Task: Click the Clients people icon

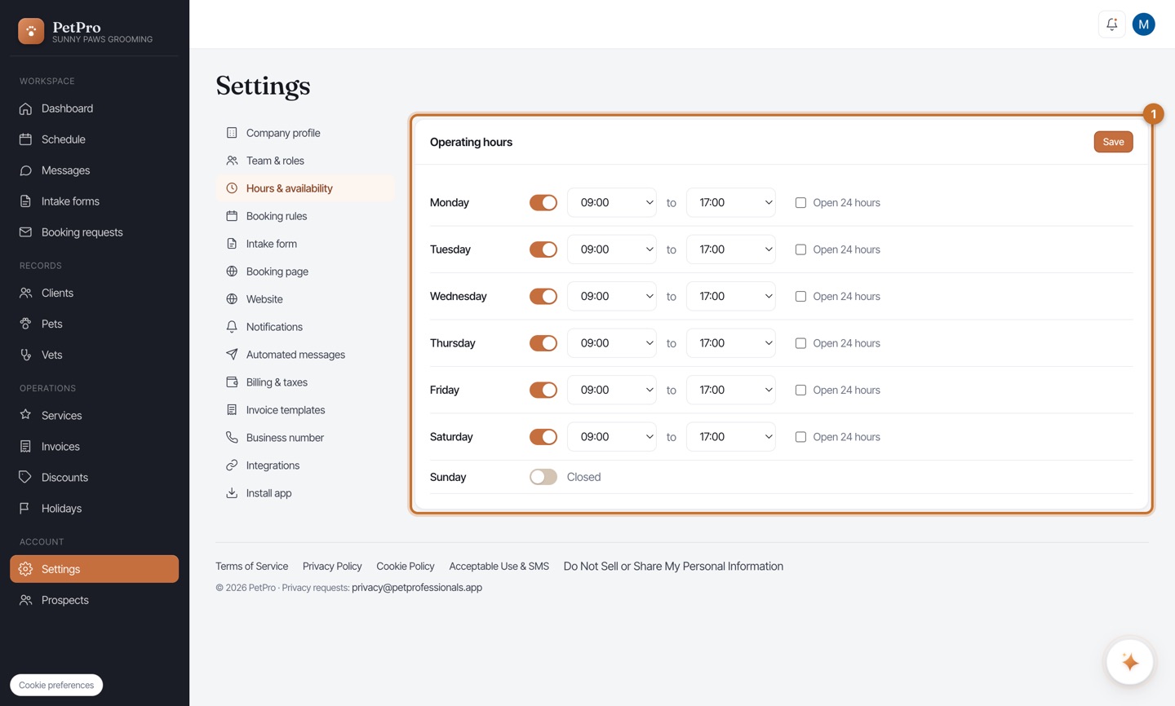Action: click(x=26, y=293)
